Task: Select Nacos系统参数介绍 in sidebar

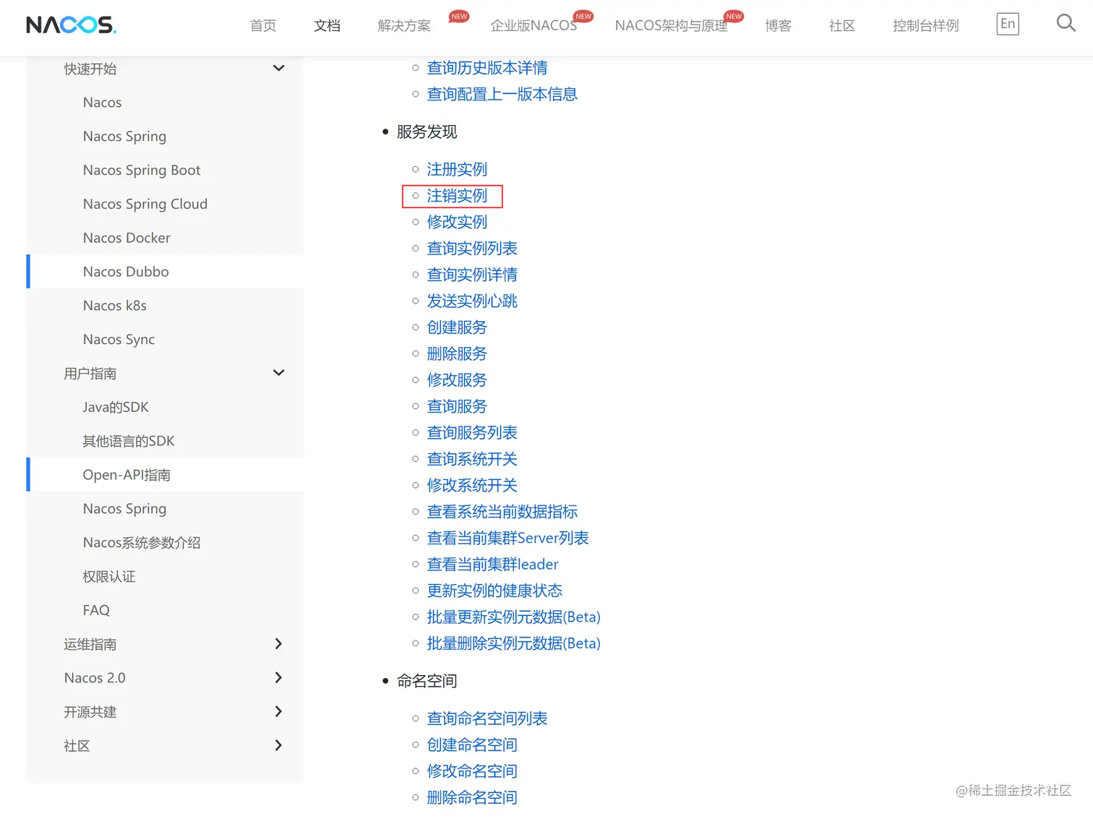Action: [x=142, y=542]
